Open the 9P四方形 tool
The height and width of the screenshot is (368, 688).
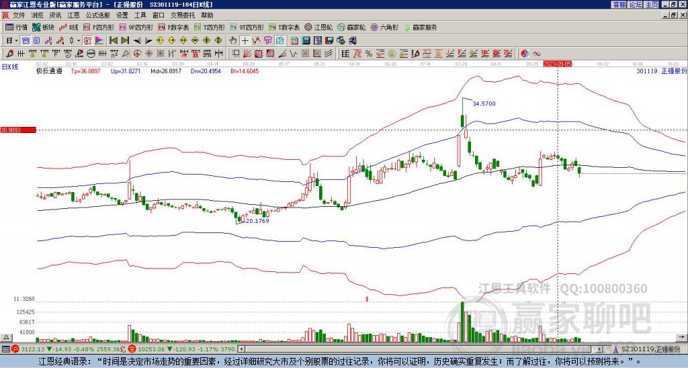click(136, 27)
